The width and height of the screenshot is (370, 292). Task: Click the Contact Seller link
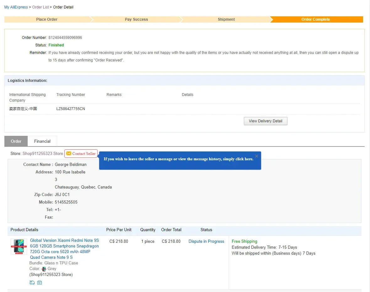[x=84, y=154]
